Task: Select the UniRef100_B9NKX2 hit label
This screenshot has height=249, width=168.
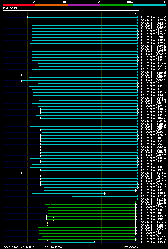Action: tap(154, 158)
